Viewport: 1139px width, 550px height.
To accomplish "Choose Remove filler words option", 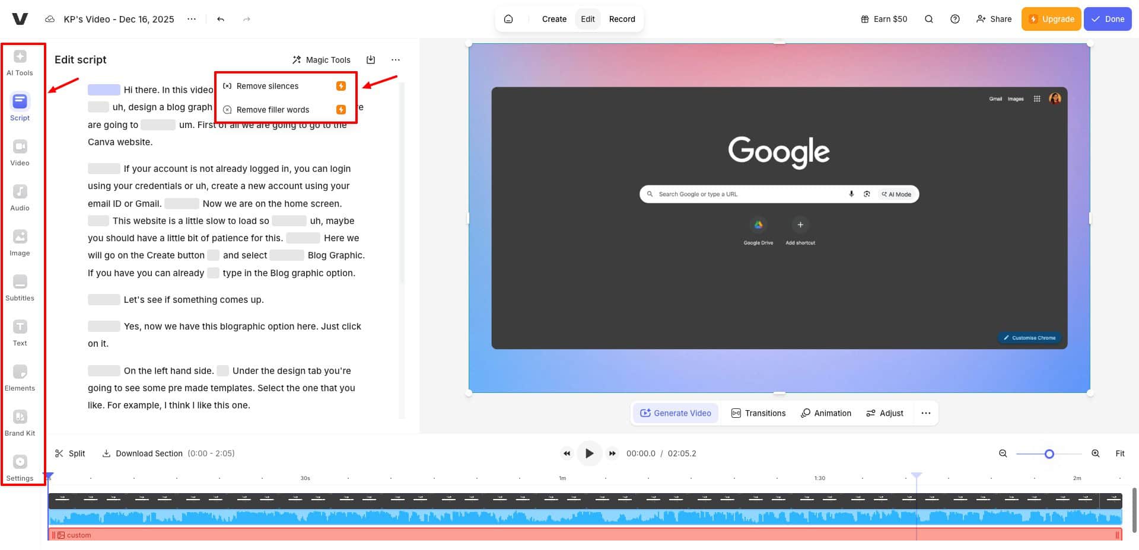I will (x=272, y=110).
